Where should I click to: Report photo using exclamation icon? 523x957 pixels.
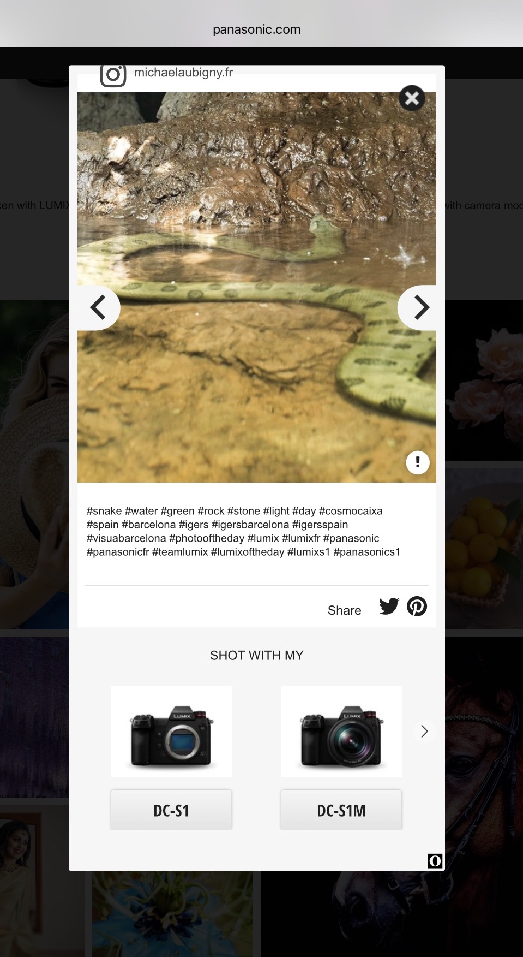click(418, 462)
